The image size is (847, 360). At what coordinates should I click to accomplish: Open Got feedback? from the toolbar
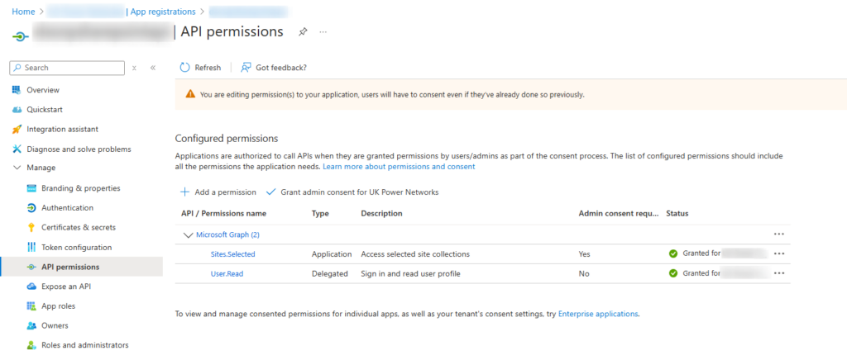tap(274, 68)
